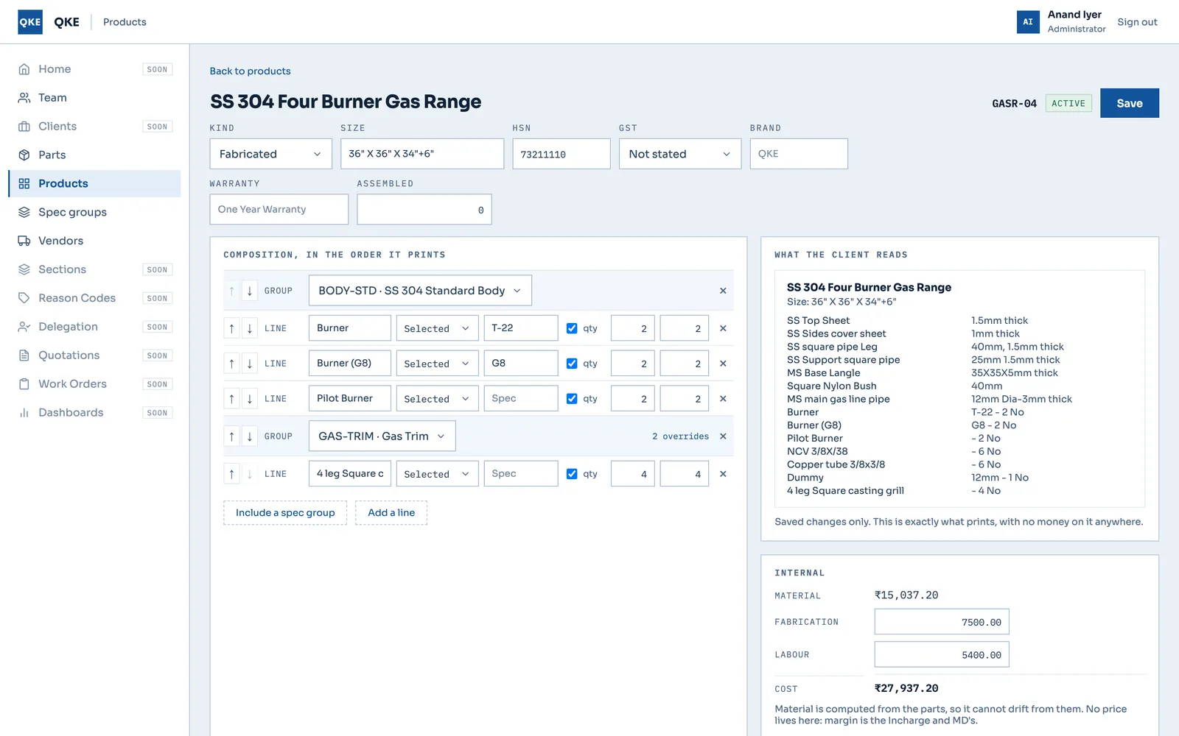Click Add a line
The height and width of the screenshot is (736, 1179).
pos(391,513)
